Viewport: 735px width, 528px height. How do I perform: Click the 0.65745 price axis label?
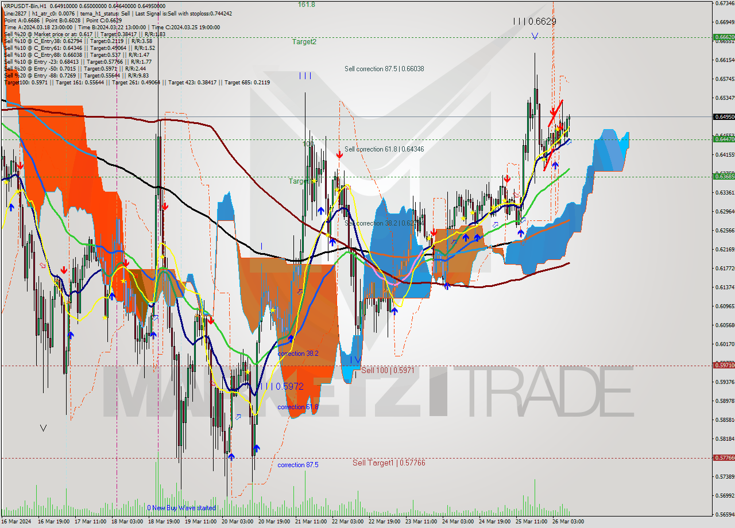click(724, 79)
